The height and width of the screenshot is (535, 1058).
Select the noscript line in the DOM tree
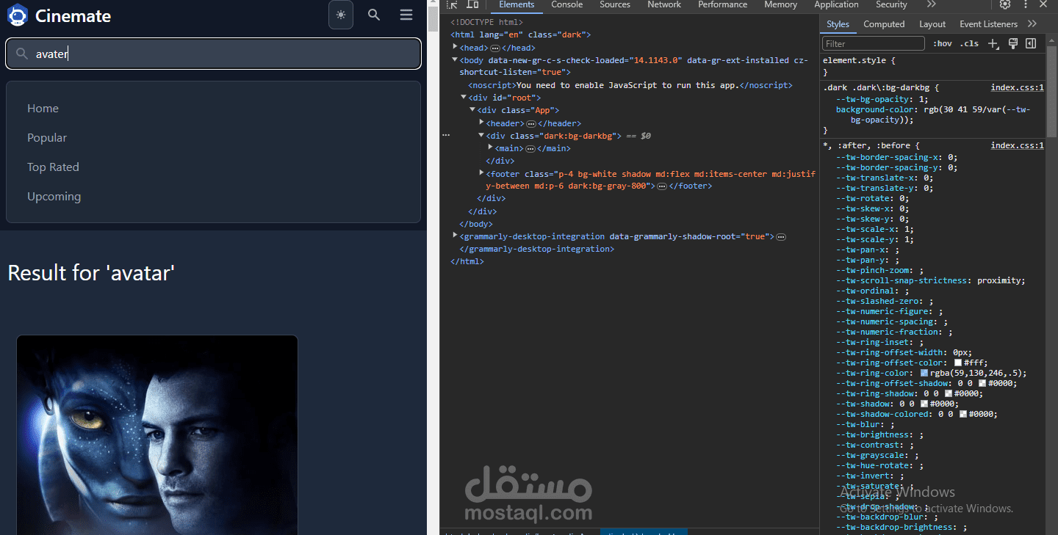click(x=630, y=85)
